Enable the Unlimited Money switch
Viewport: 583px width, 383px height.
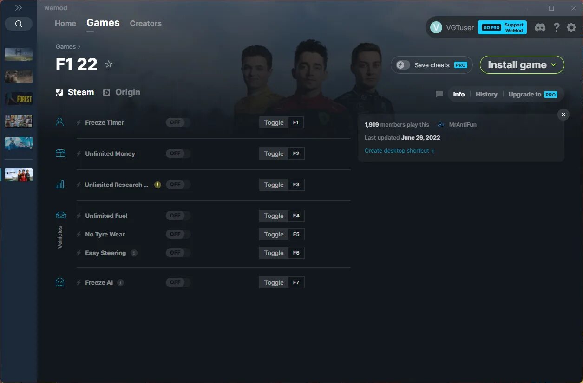click(x=178, y=153)
